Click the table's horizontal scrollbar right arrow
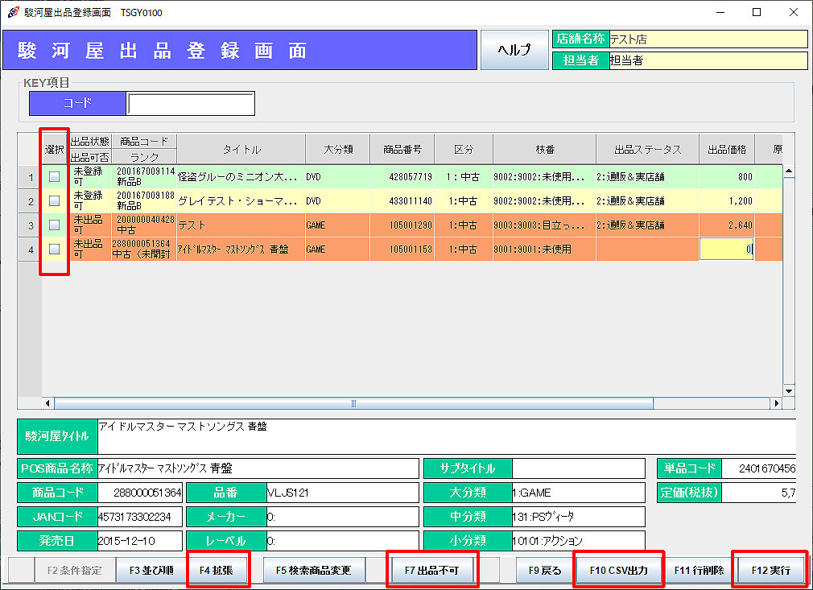 [776, 403]
